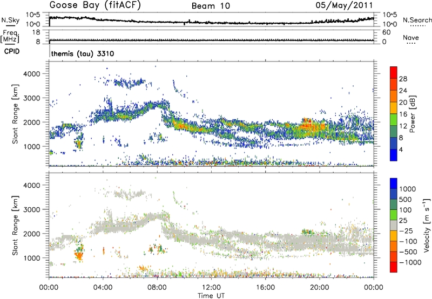Click 'Slant Range [km]' label of velocity panel

pos(15,225)
